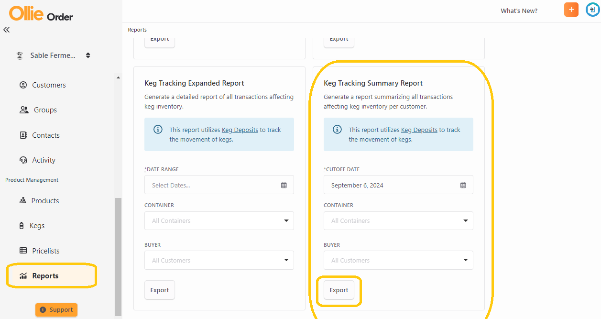Click the Activity headset icon

tap(23, 160)
